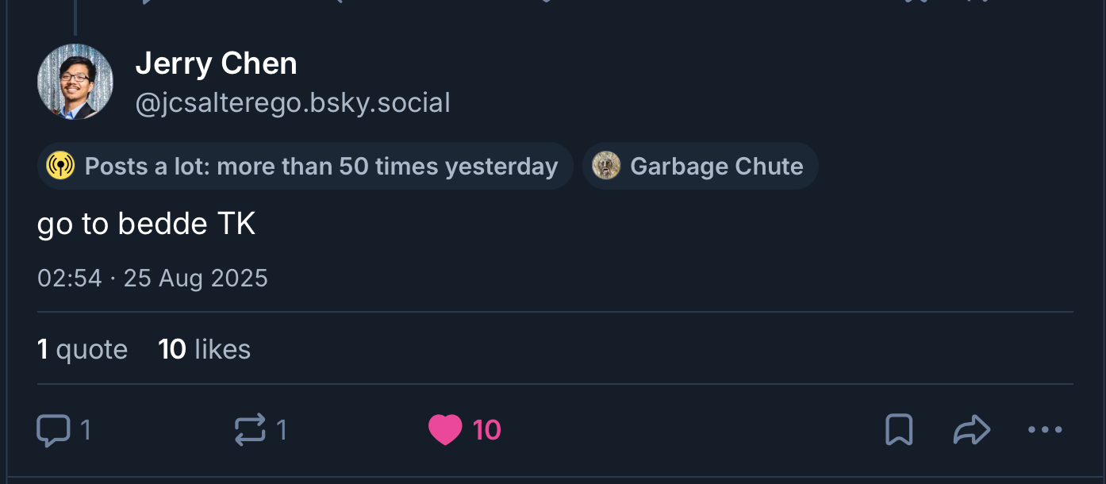Click the Jerry Chen display name

point(216,63)
